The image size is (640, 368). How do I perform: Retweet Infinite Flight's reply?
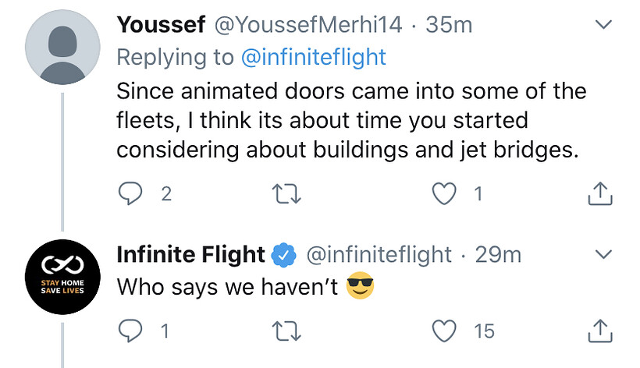[286, 331]
